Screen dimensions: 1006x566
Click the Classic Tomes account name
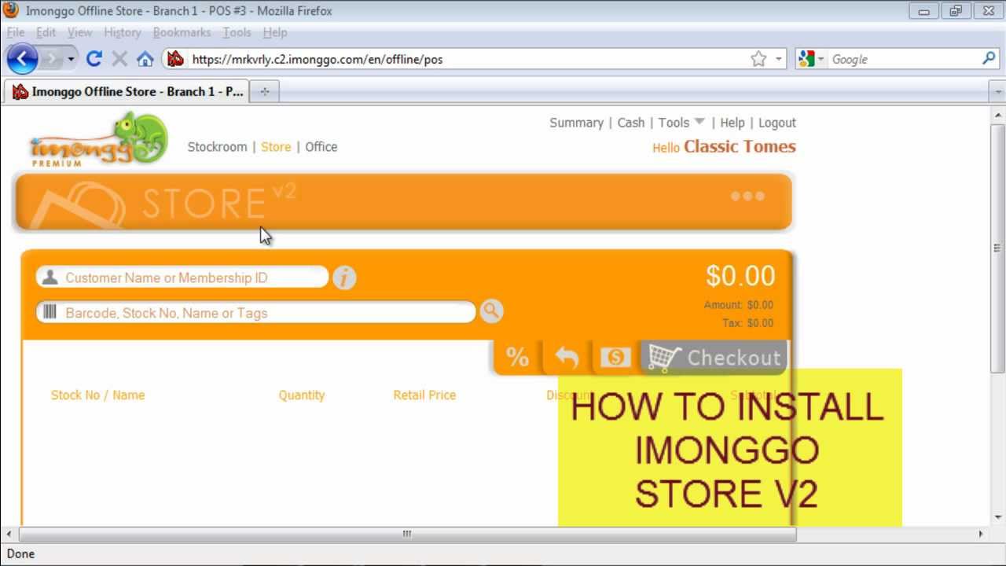pos(740,146)
